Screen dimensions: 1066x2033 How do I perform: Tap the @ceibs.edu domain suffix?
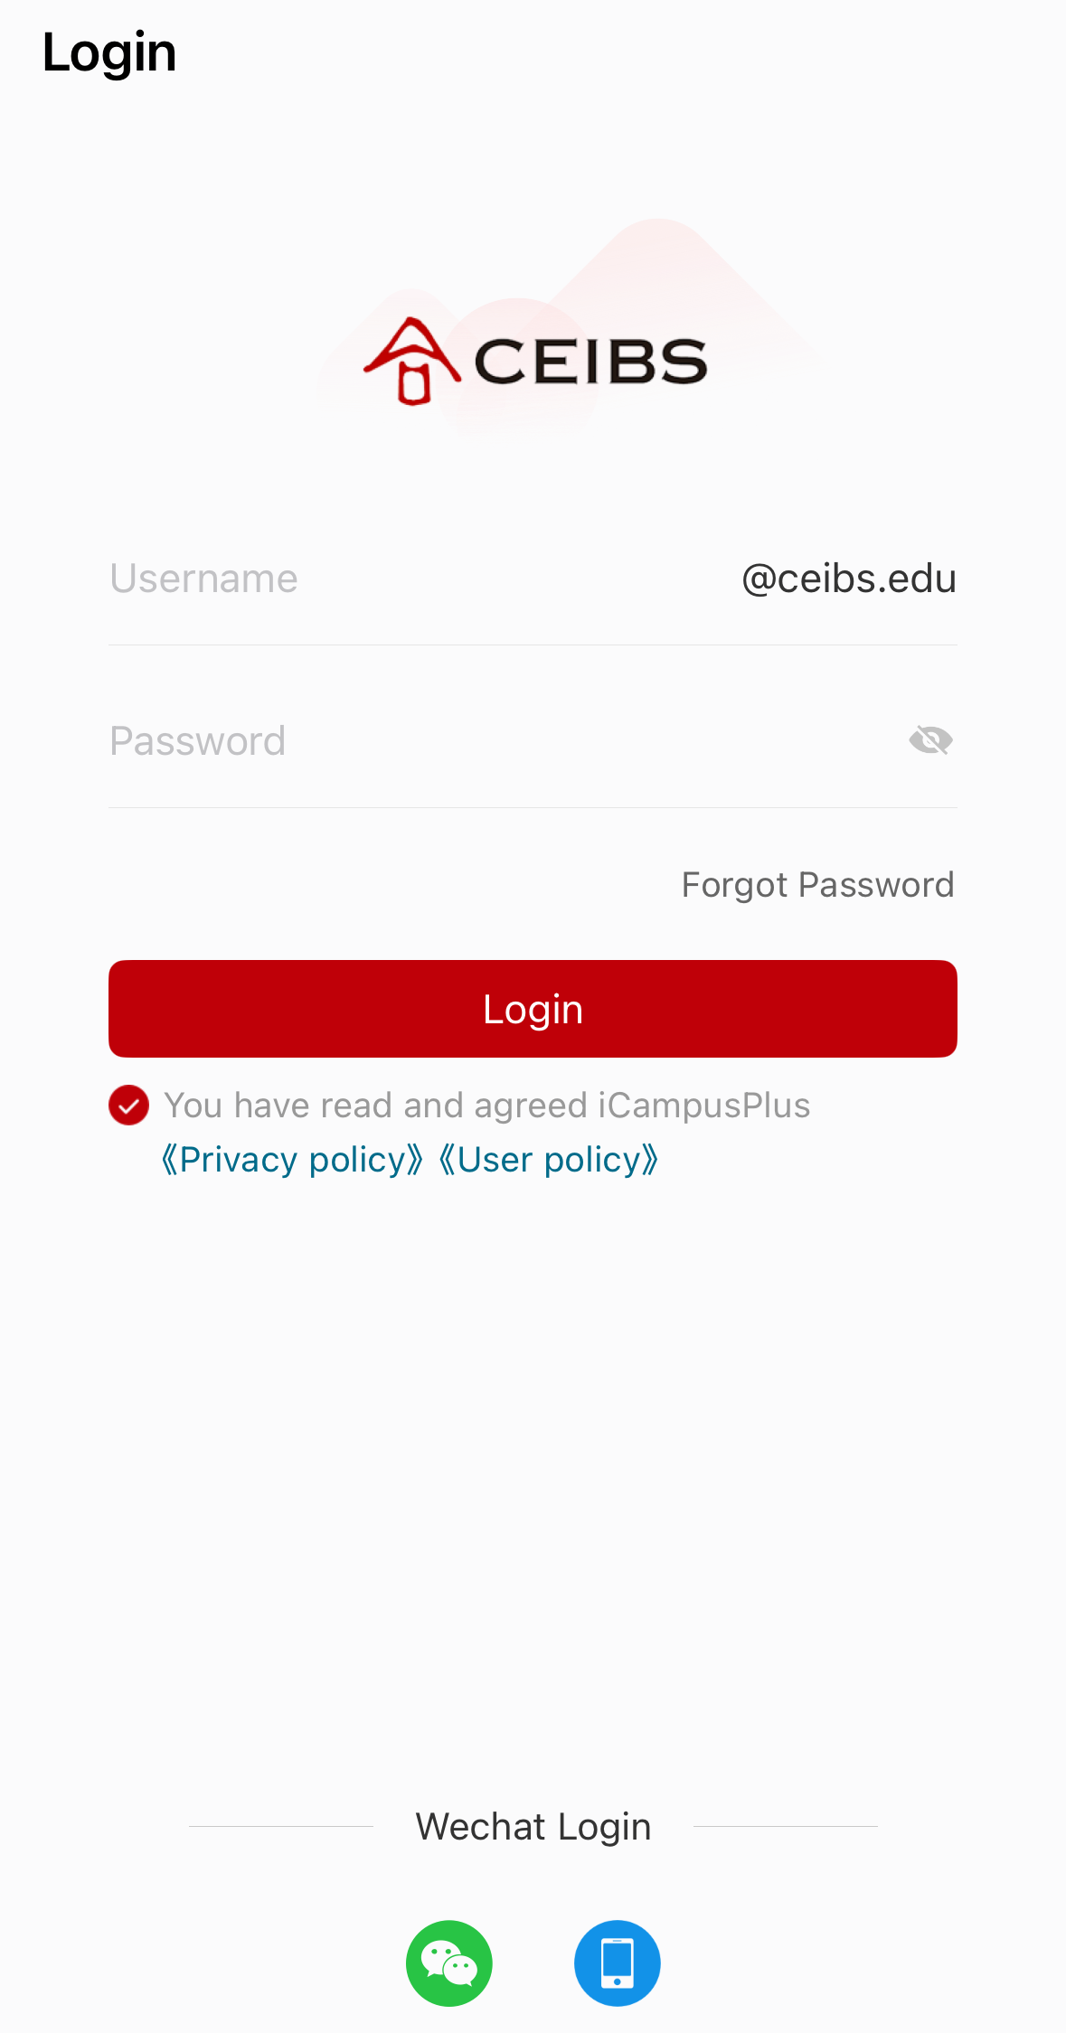[848, 579]
